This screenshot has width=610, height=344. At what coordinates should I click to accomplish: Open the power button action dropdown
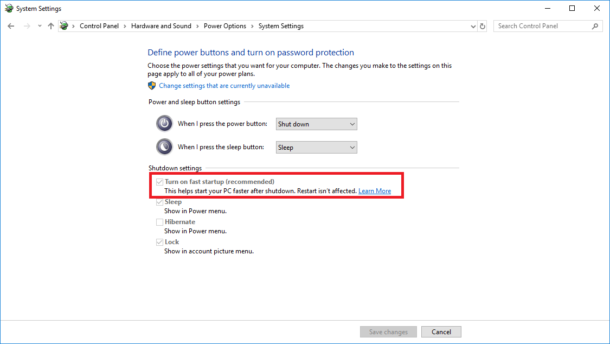pyautogui.click(x=316, y=124)
